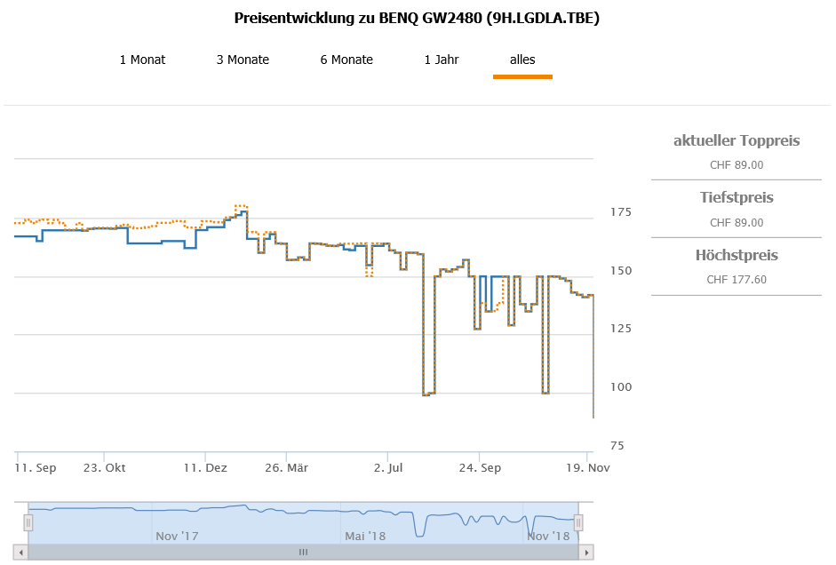Click the scrollbar grip in the center

pyautogui.click(x=303, y=553)
